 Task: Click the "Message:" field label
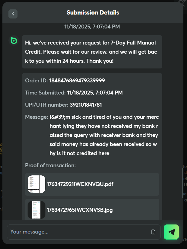[36, 117]
